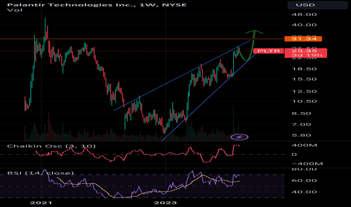Click the 8.50 price axis value
351x207 pixels.
click(x=302, y=113)
